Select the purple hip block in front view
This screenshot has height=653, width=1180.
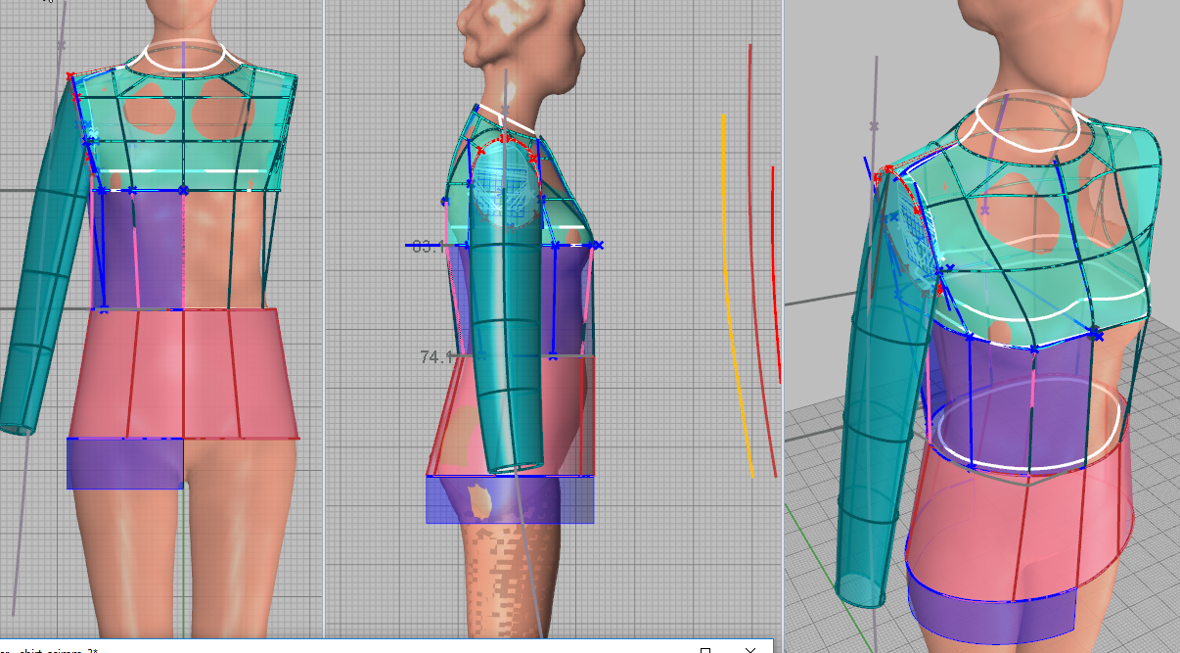124,463
